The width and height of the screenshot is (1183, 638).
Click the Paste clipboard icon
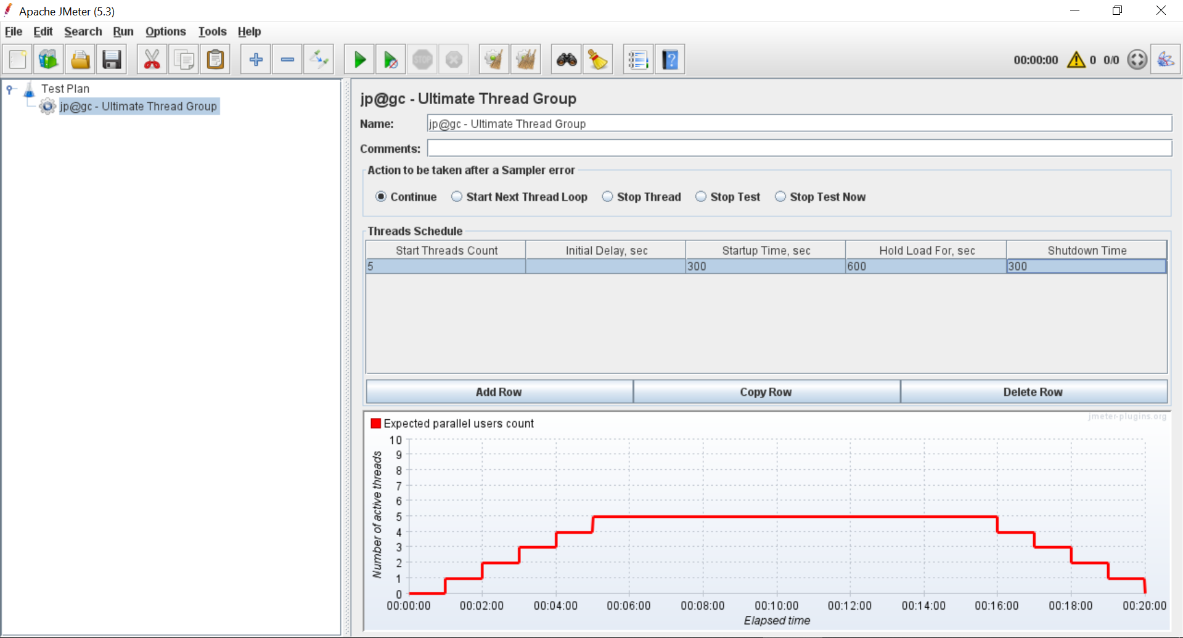tap(215, 60)
